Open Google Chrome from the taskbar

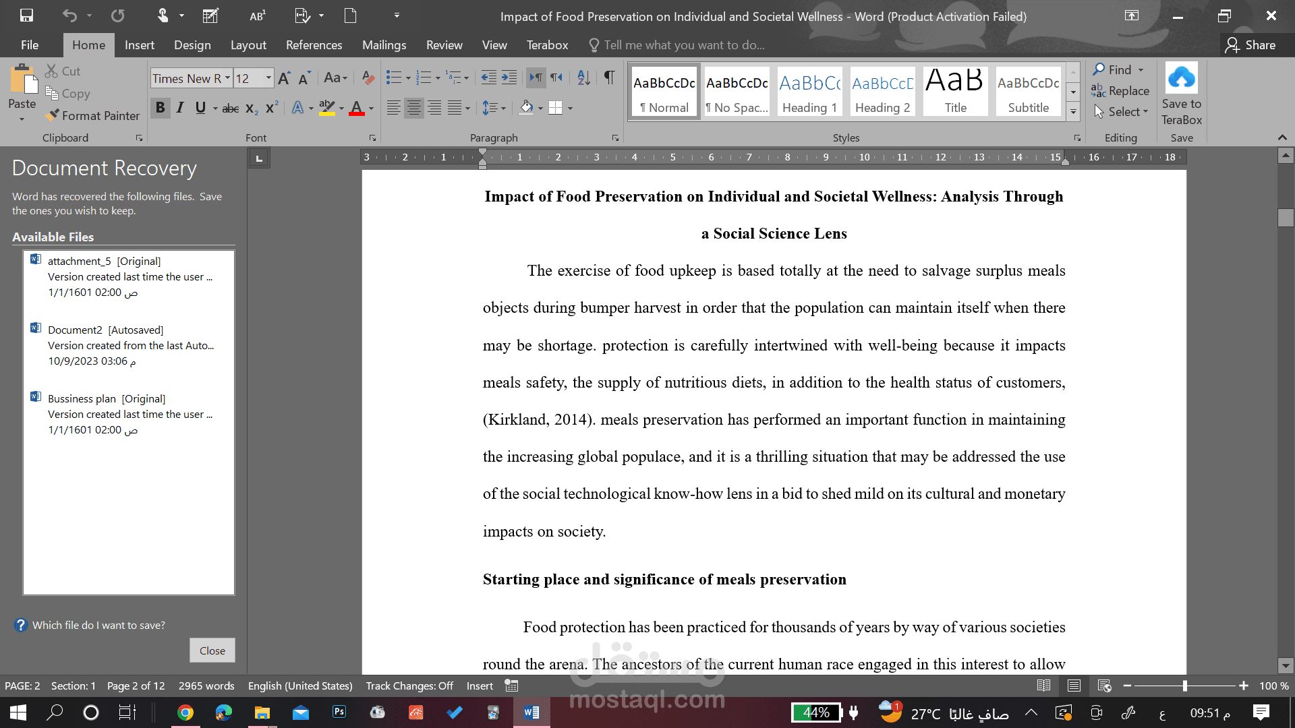tap(185, 712)
